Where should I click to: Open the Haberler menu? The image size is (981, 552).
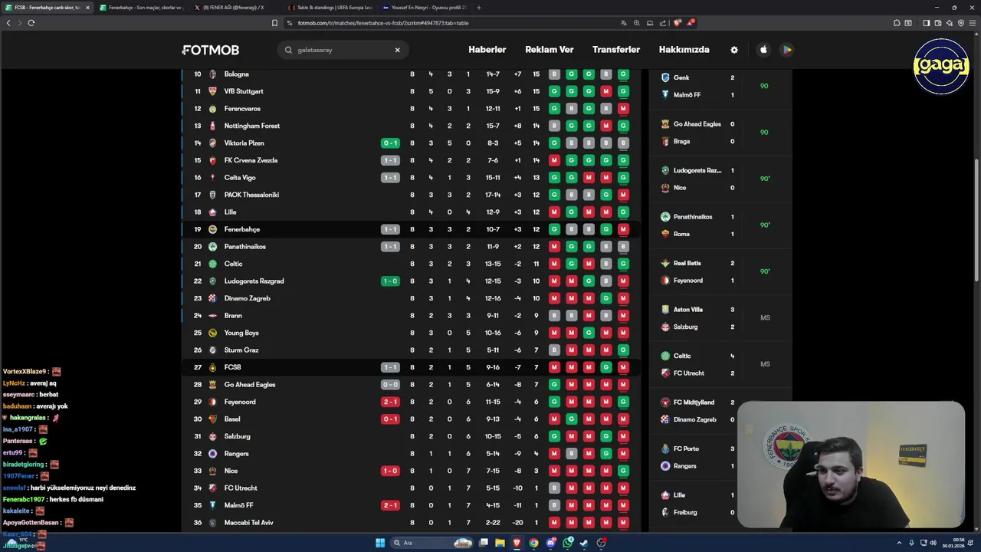click(x=487, y=50)
